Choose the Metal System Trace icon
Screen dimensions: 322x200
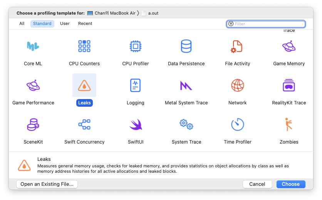[x=186, y=85]
